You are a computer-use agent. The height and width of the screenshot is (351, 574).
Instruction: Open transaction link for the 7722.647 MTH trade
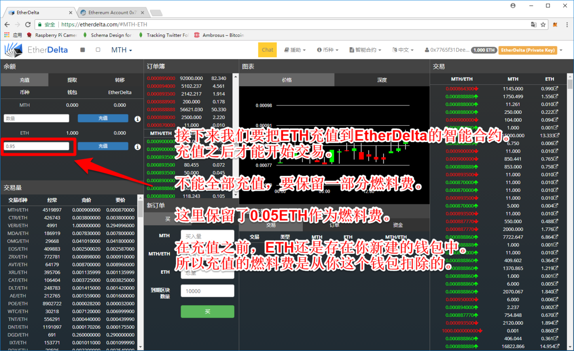click(x=556, y=237)
